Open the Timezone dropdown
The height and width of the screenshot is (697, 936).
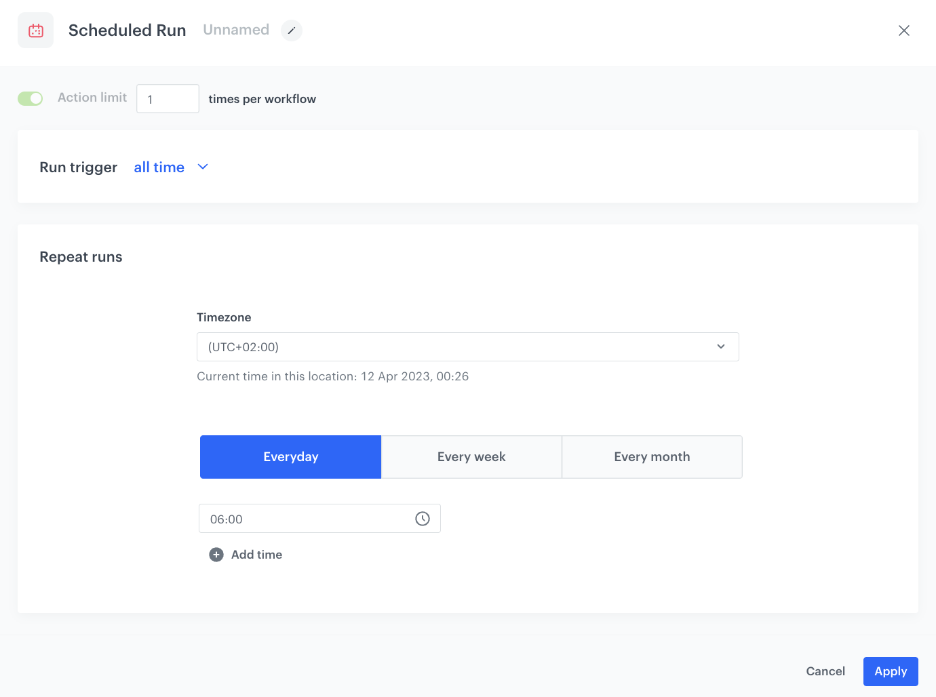pyautogui.click(x=467, y=347)
